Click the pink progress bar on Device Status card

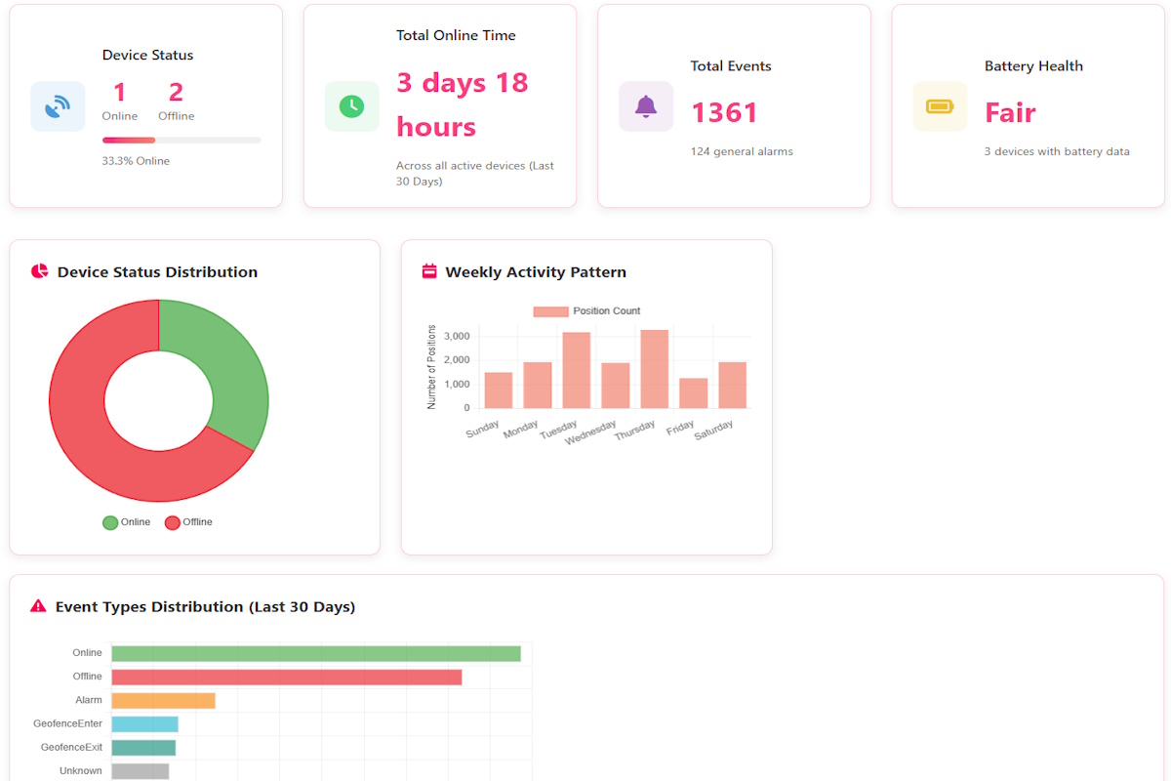point(128,140)
